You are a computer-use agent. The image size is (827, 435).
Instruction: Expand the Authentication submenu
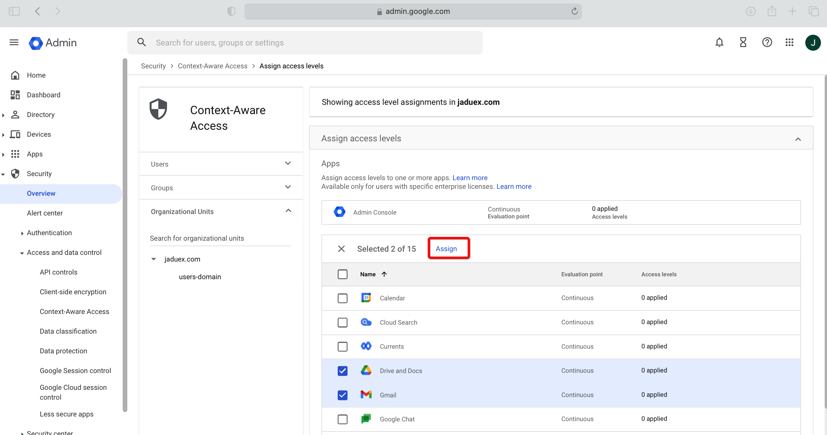point(22,233)
